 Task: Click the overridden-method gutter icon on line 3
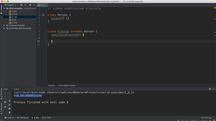point(43,15)
